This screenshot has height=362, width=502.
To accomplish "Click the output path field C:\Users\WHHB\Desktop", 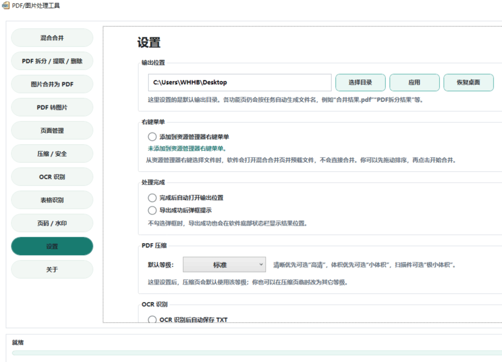I will click(239, 82).
